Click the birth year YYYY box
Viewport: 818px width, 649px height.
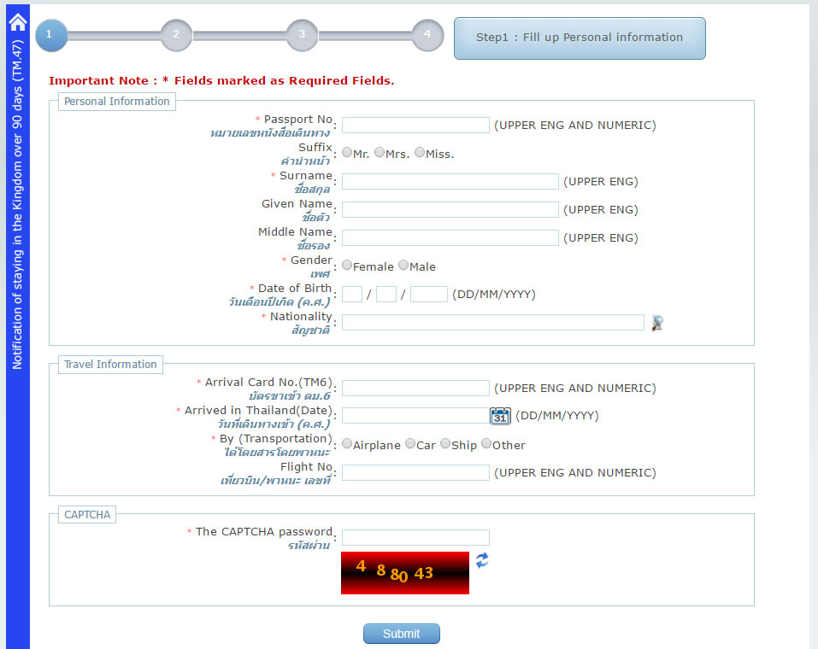(x=429, y=294)
